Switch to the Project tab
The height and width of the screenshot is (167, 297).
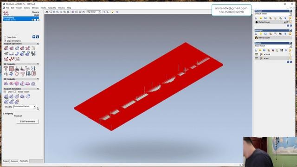pyautogui.click(x=6, y=161)
